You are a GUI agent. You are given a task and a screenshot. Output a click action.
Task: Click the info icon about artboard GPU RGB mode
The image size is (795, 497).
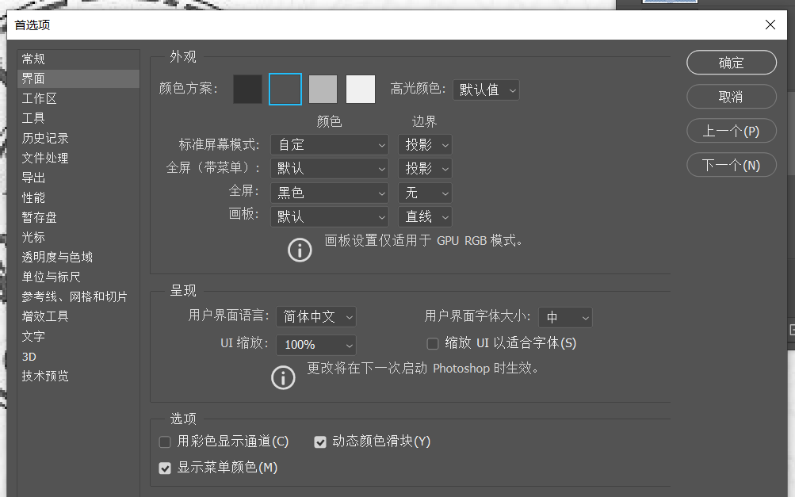pyautogui.click(x=299, y=250)
